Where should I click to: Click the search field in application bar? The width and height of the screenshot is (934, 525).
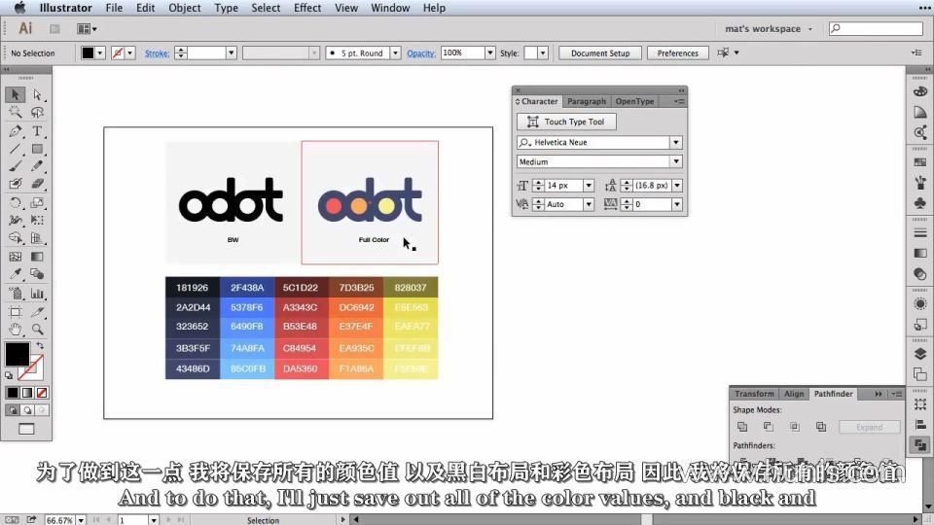[x=877, y=28]
